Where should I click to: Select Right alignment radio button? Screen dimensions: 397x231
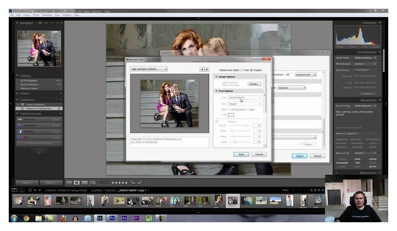(x=248, y=110)
